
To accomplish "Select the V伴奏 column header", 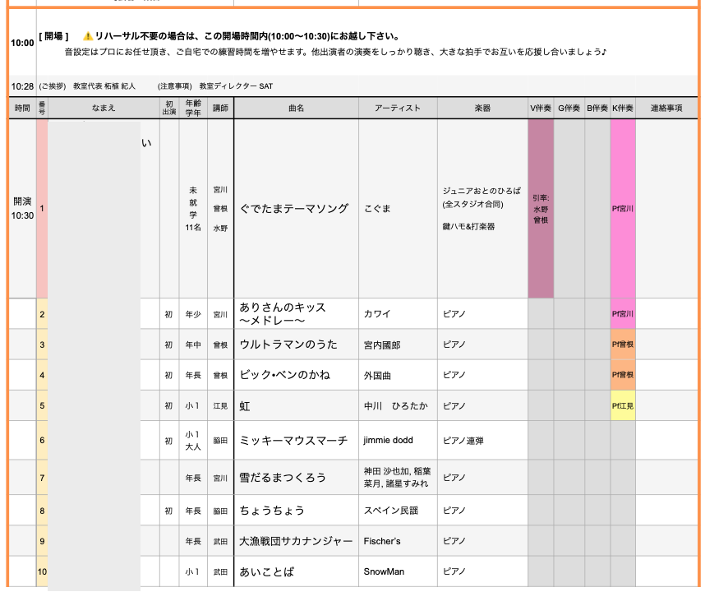I will tap(540, 108).
